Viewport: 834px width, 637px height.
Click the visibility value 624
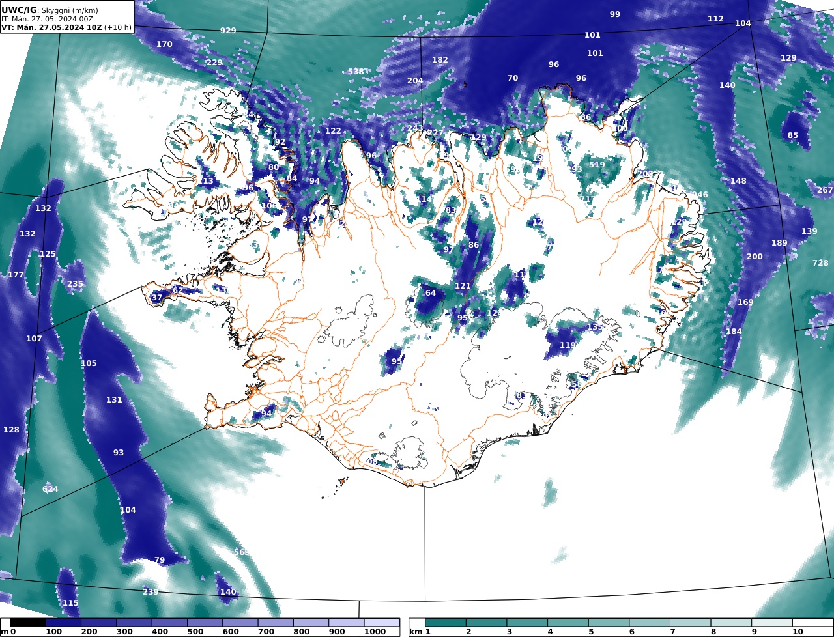[50, 489]
